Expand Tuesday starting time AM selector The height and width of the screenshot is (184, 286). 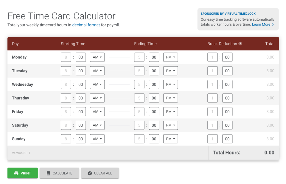click(97, 71)
